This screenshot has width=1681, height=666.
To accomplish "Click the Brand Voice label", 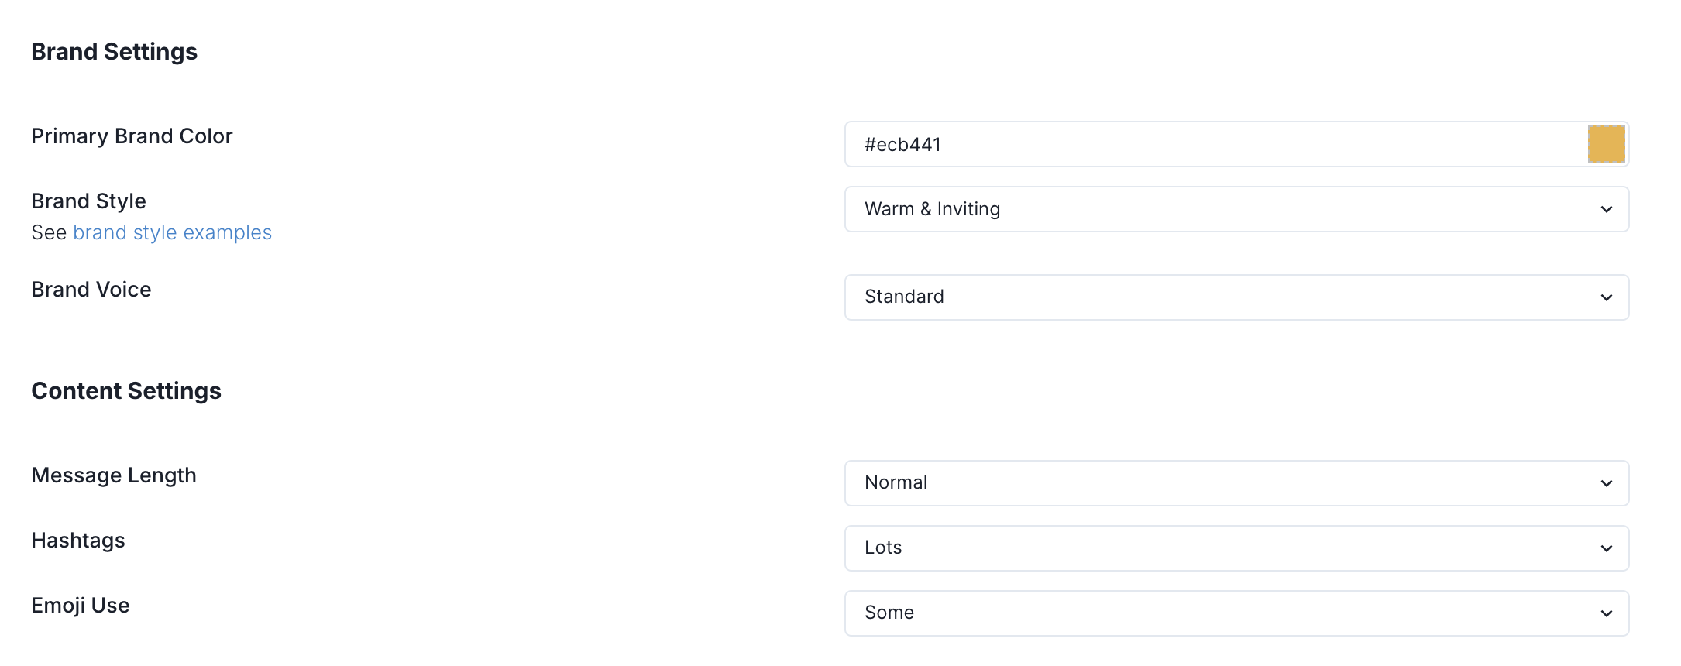I will [x=91, y=290].
